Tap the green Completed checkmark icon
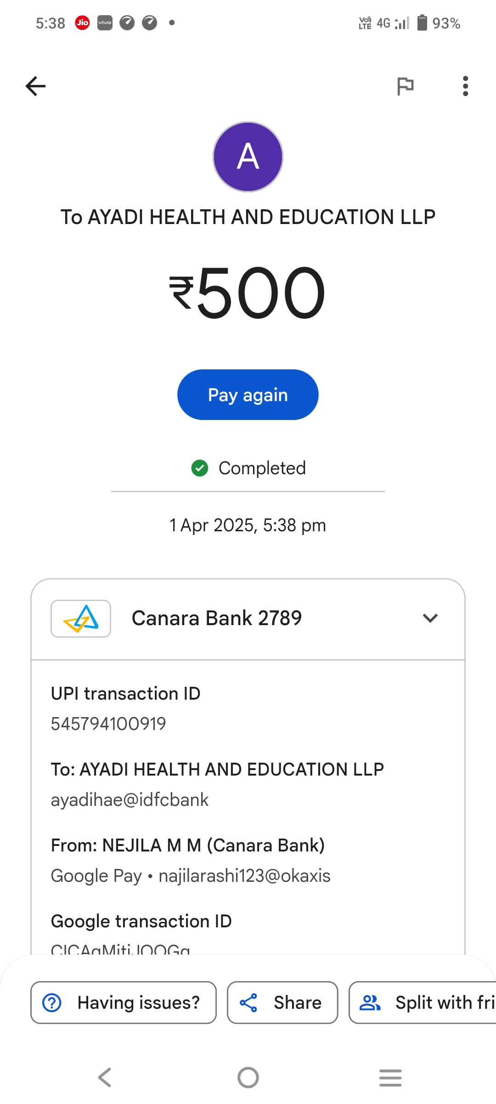 (x=200, y=468)
